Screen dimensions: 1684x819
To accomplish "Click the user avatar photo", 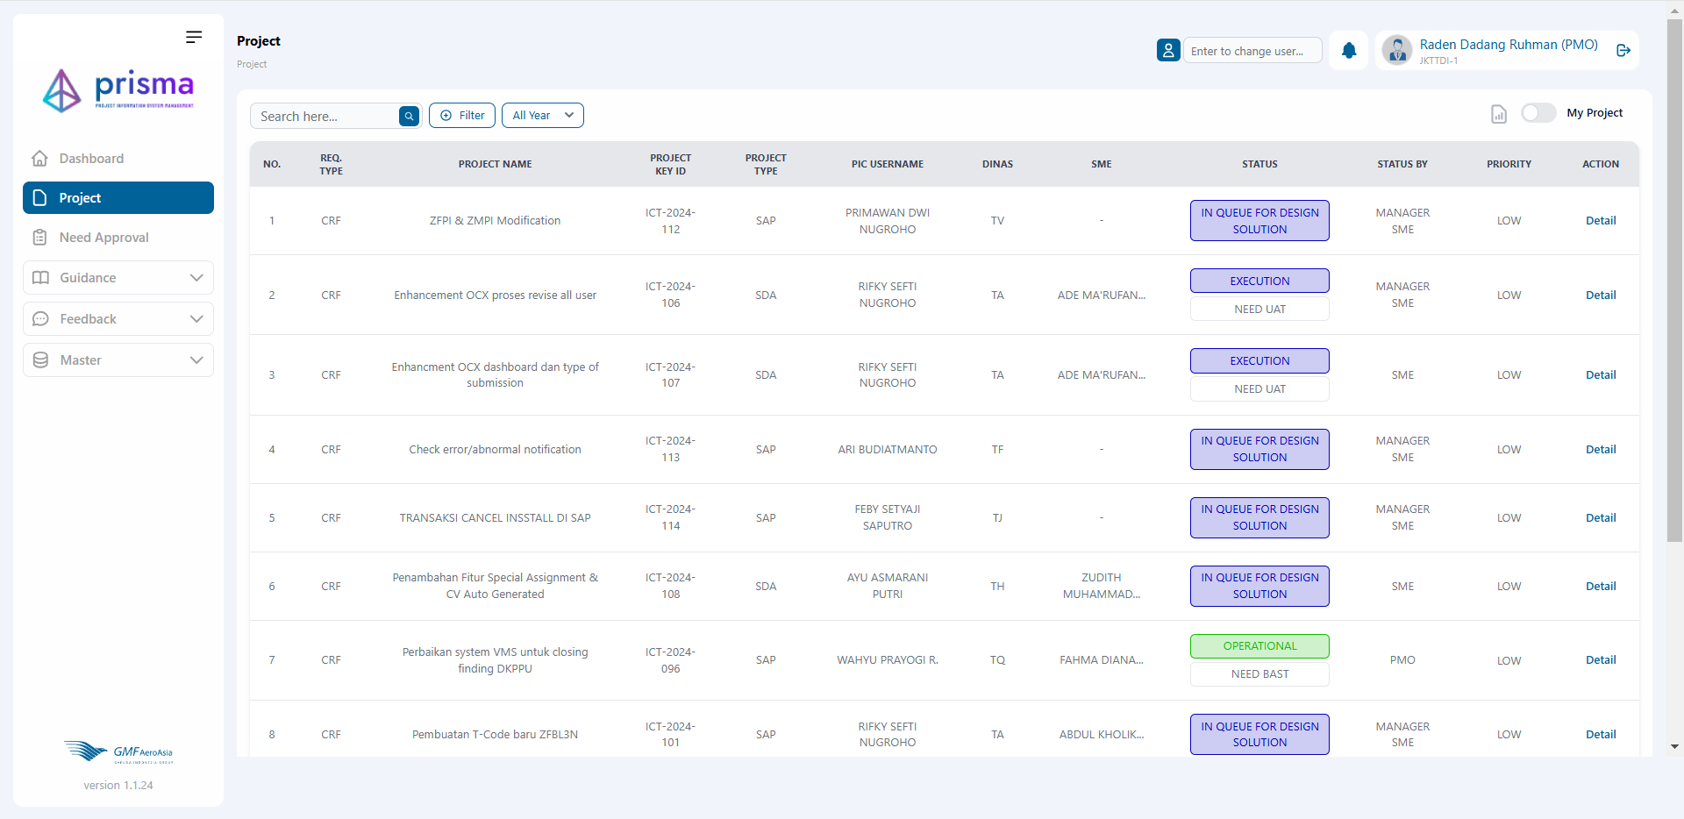I will (x=1397, y=50).
